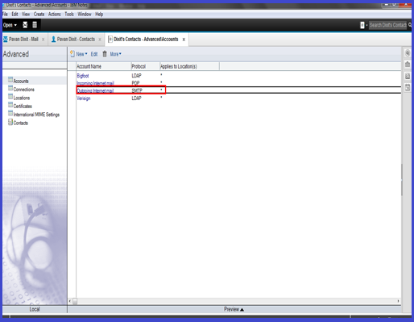Select International MIME Settings in the navigator
This screenshot has height=322, width=414.
(x=36, y=115)
